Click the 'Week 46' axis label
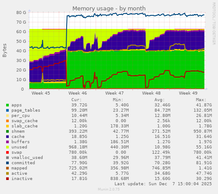 (78, 93)
